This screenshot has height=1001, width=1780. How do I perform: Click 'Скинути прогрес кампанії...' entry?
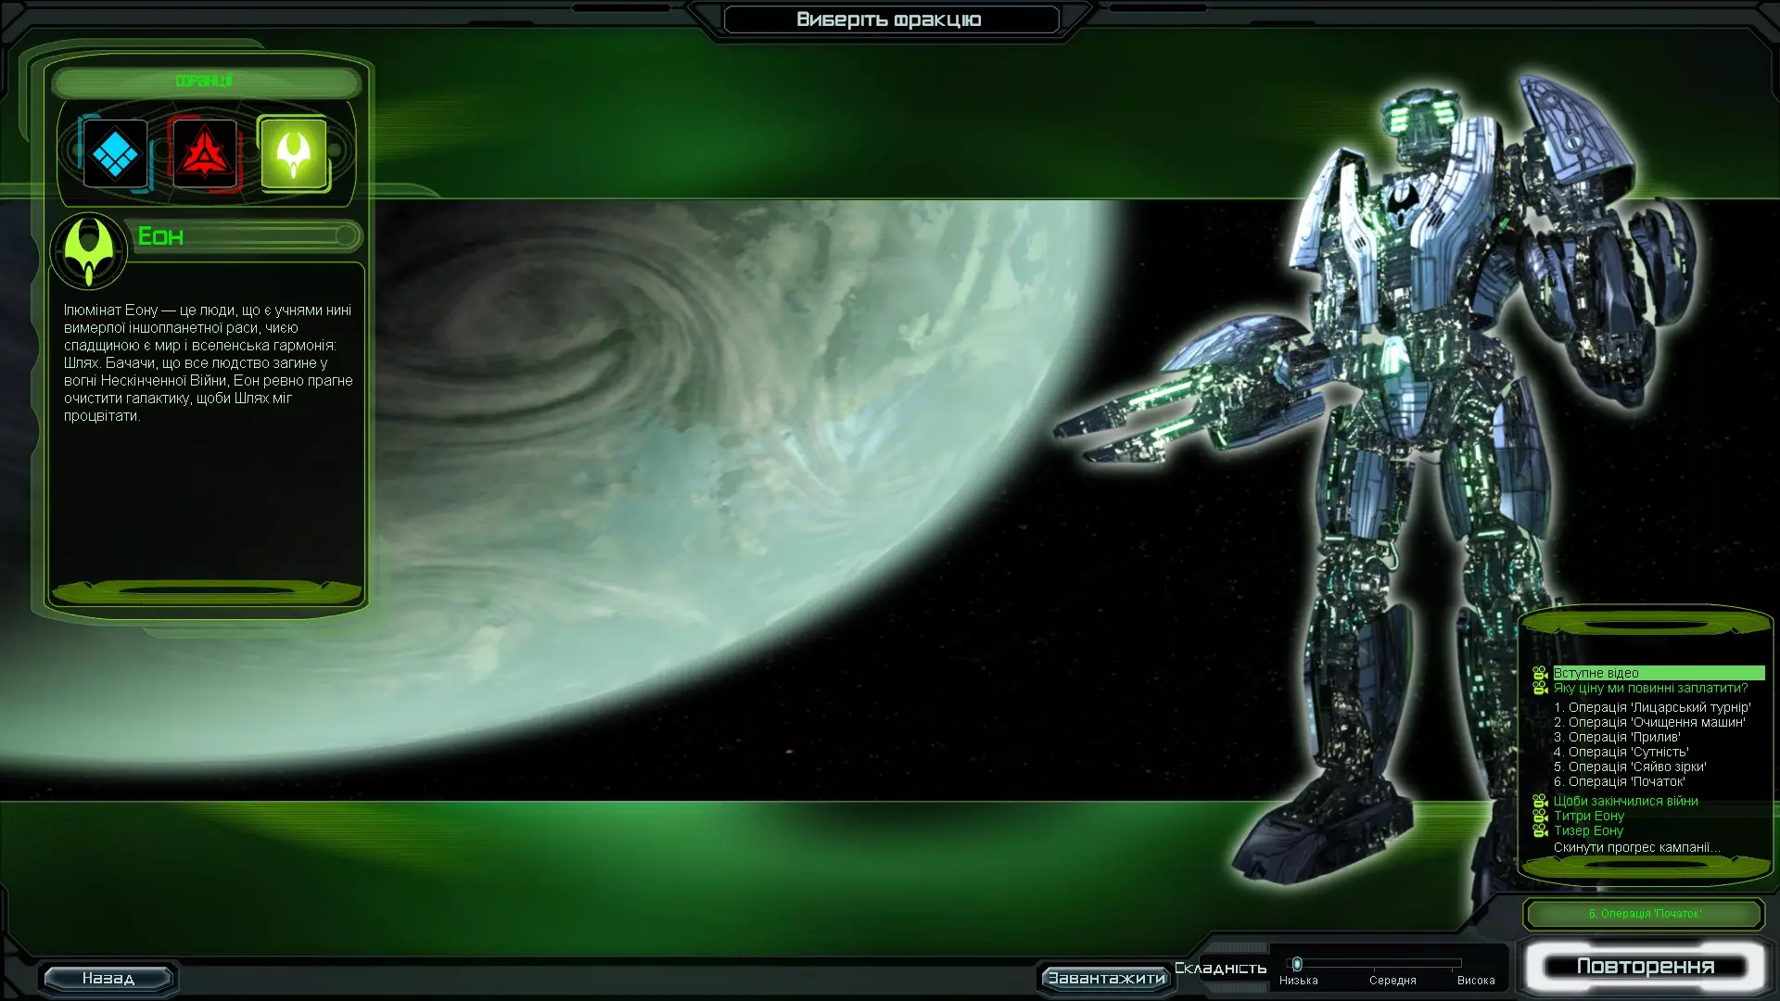coord(1636,848)
